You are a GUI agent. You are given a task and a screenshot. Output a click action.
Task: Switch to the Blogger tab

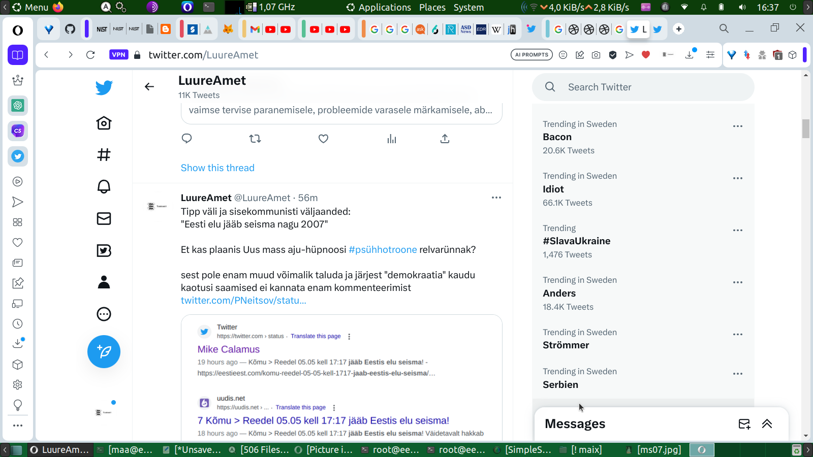point(166,29)
